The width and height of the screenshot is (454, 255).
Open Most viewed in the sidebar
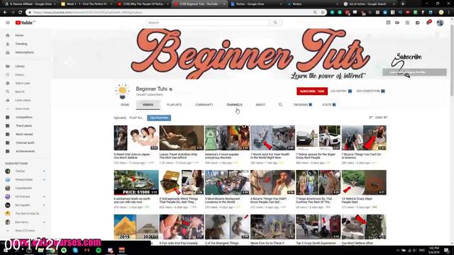[24, 134]
